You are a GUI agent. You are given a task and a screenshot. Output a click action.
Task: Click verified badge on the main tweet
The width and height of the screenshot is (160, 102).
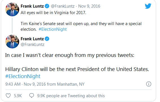(47, 39)
